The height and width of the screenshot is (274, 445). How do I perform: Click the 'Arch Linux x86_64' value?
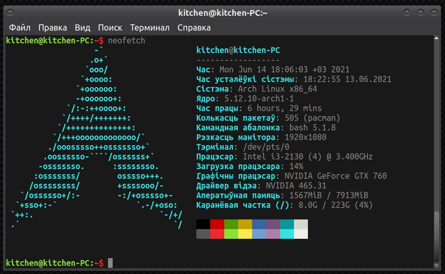[278, 89]
